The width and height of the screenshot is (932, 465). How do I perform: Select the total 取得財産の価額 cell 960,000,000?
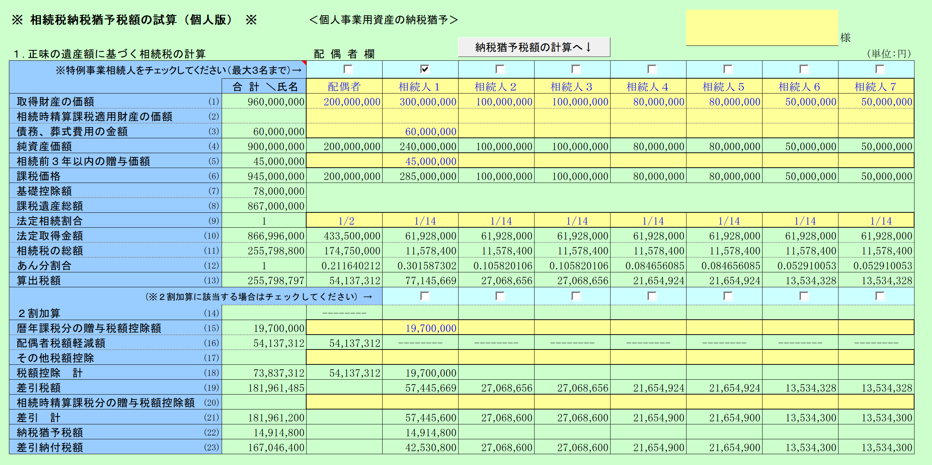tap(264, 101)
